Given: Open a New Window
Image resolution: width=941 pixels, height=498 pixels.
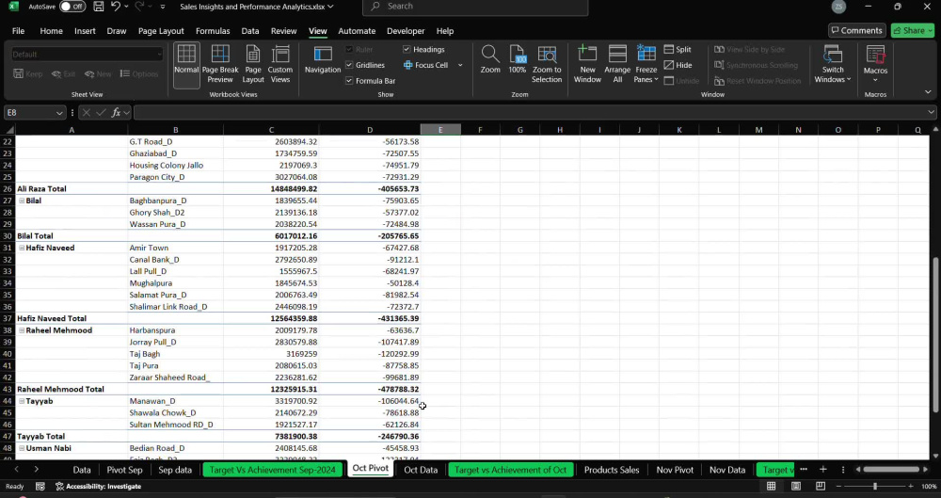Looking at the screenshot, I should [x=587, y=64].
